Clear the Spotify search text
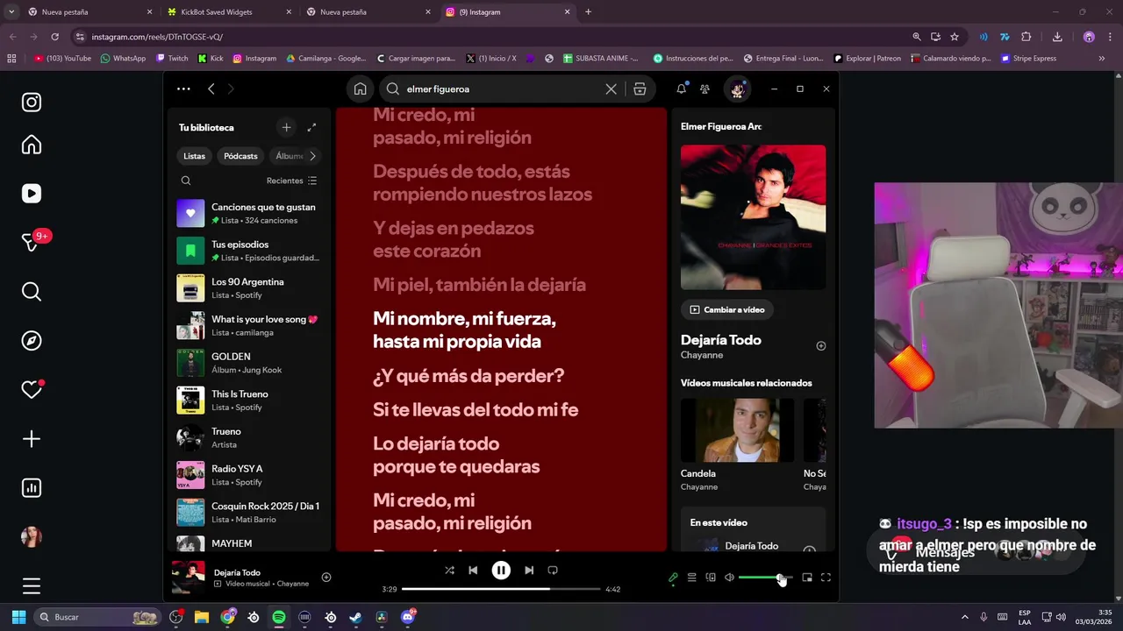 (x=612, y=89)
